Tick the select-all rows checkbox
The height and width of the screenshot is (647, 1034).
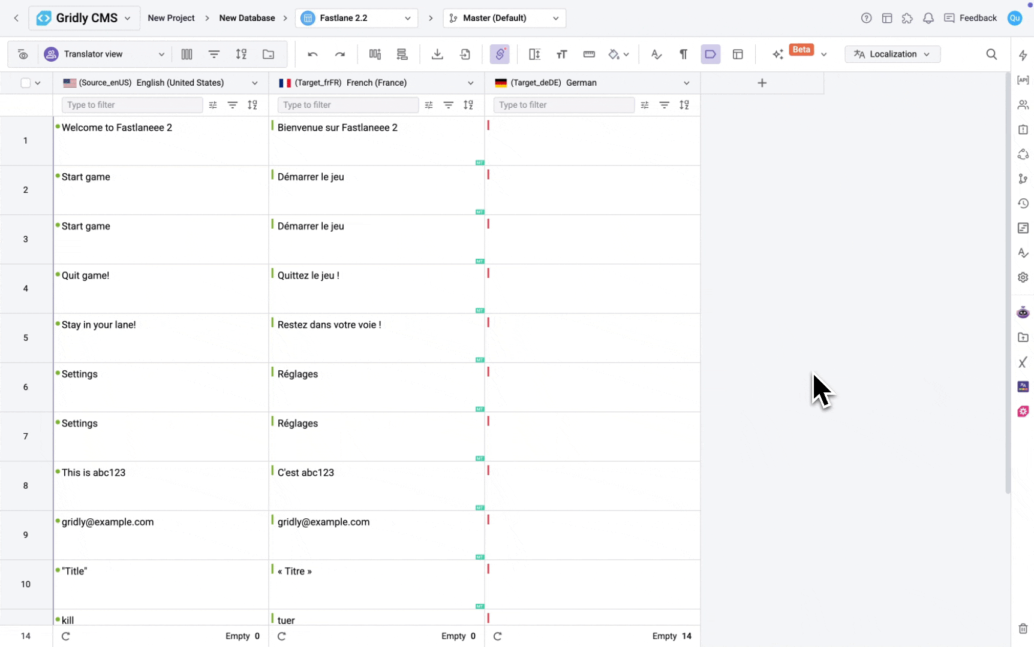[26, 83]
